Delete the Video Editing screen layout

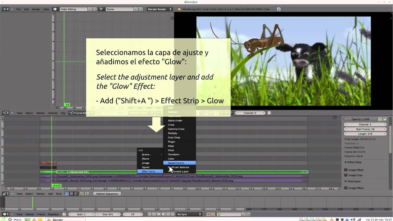(94, 9)
